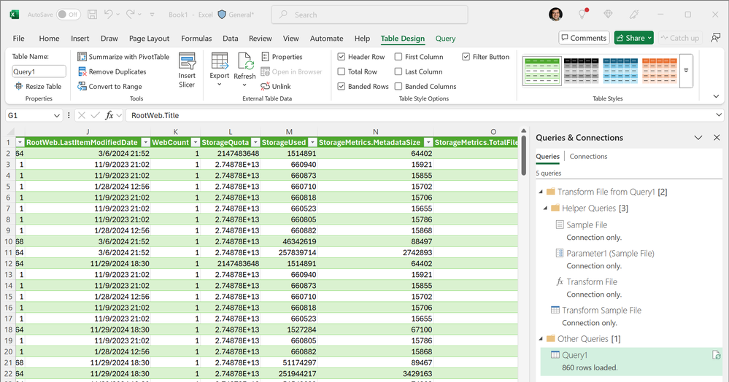Image resolution: width=729 pixels, height=382 pixels.
Task: Open the WebCount column filter dropdown
Action: (x=196, y=142)
